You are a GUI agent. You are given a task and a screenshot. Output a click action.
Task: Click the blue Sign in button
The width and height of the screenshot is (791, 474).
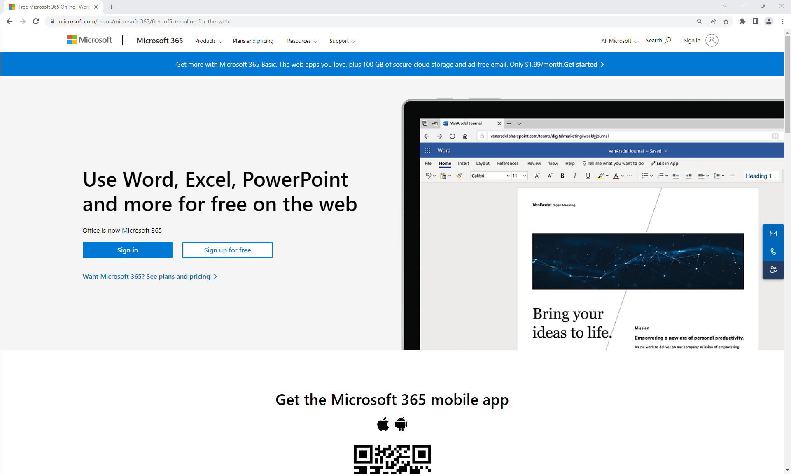point(128,250)
